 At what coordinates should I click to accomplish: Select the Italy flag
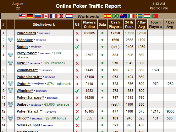tap(131, 16)
